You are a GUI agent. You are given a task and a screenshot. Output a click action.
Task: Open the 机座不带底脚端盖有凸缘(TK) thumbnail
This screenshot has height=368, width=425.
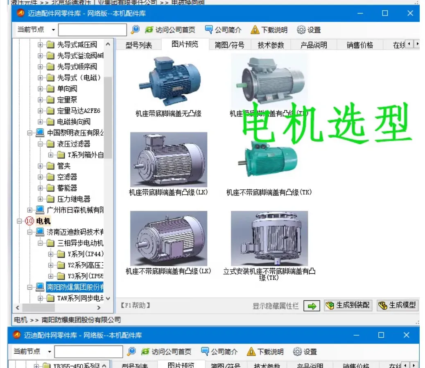268,159
